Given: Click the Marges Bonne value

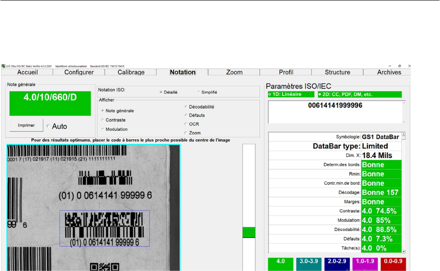Looking at the screenshot, I should coord(381,202).
